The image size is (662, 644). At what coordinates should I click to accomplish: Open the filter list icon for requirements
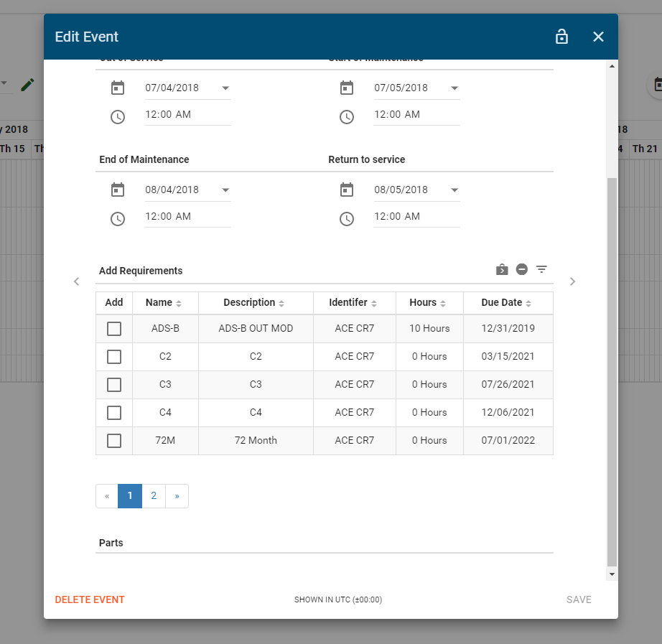click(541, 269)
